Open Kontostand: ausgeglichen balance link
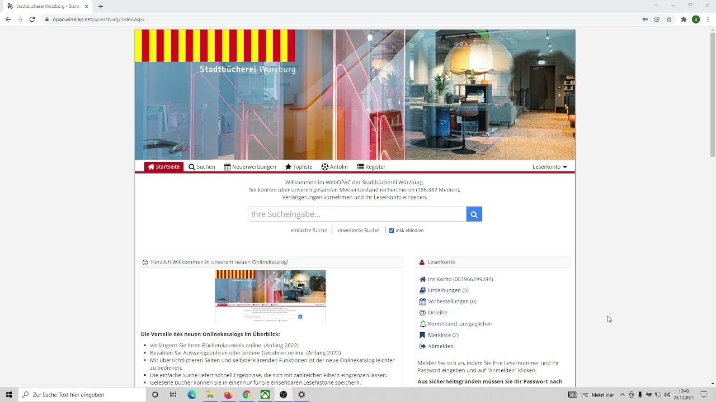The image size is (716, 402). click(460, 324)
